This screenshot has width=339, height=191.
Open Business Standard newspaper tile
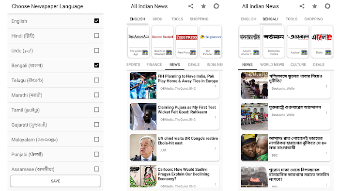pos(163,42)
